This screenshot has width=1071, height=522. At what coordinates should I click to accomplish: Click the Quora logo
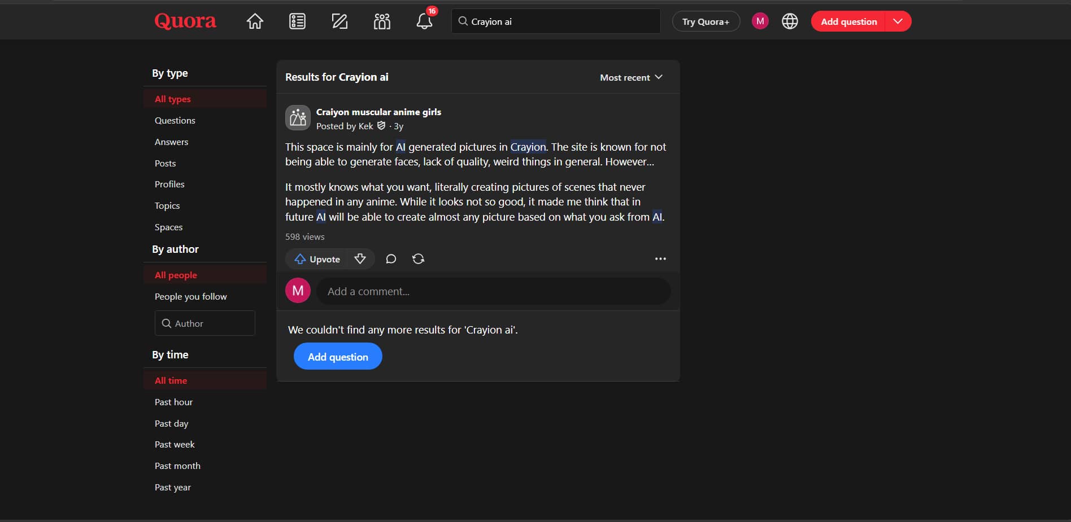185,21
